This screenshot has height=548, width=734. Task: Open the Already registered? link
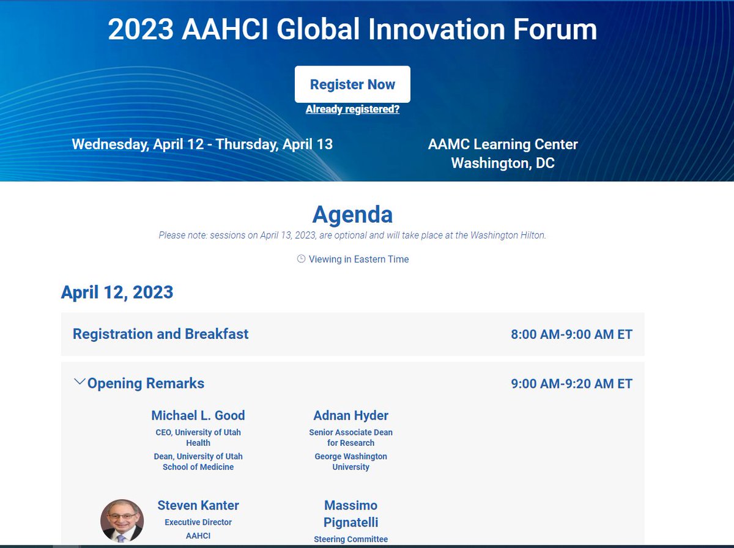click(x=352, y=109)
